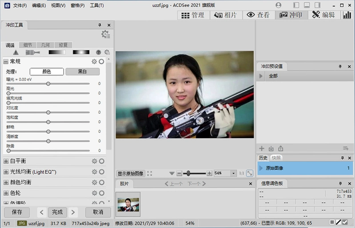Screen dimensions: 355x228
Task: Open the 视图(V) menu
Action: click(x=58, y=5)
